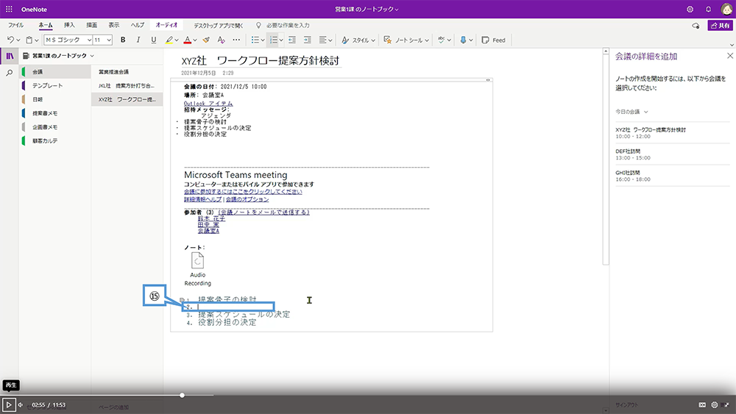Click the undo icon
Image resolution: width=736 pixels, height=414 pixels.
coord(10,40)
